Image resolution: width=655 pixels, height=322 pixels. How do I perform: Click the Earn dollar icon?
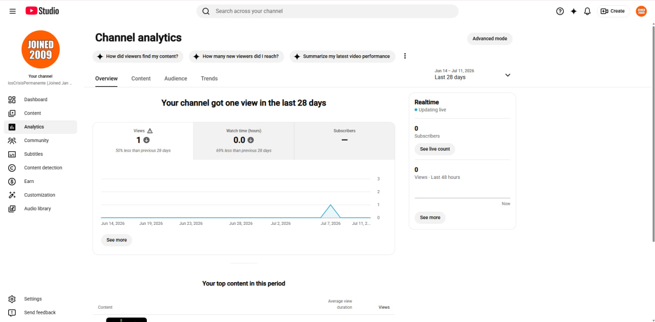(x=12, y=181)
